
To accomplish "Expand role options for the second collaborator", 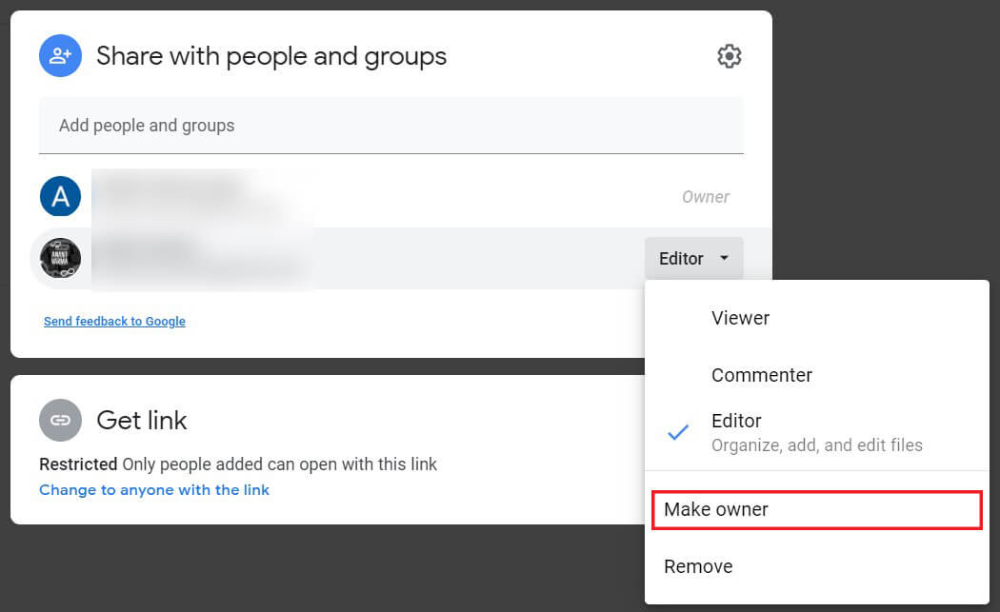I will coord(693,258).
